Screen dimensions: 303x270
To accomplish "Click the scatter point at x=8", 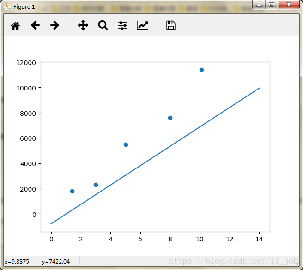I will pyautogui.click(x=170, y=118).
